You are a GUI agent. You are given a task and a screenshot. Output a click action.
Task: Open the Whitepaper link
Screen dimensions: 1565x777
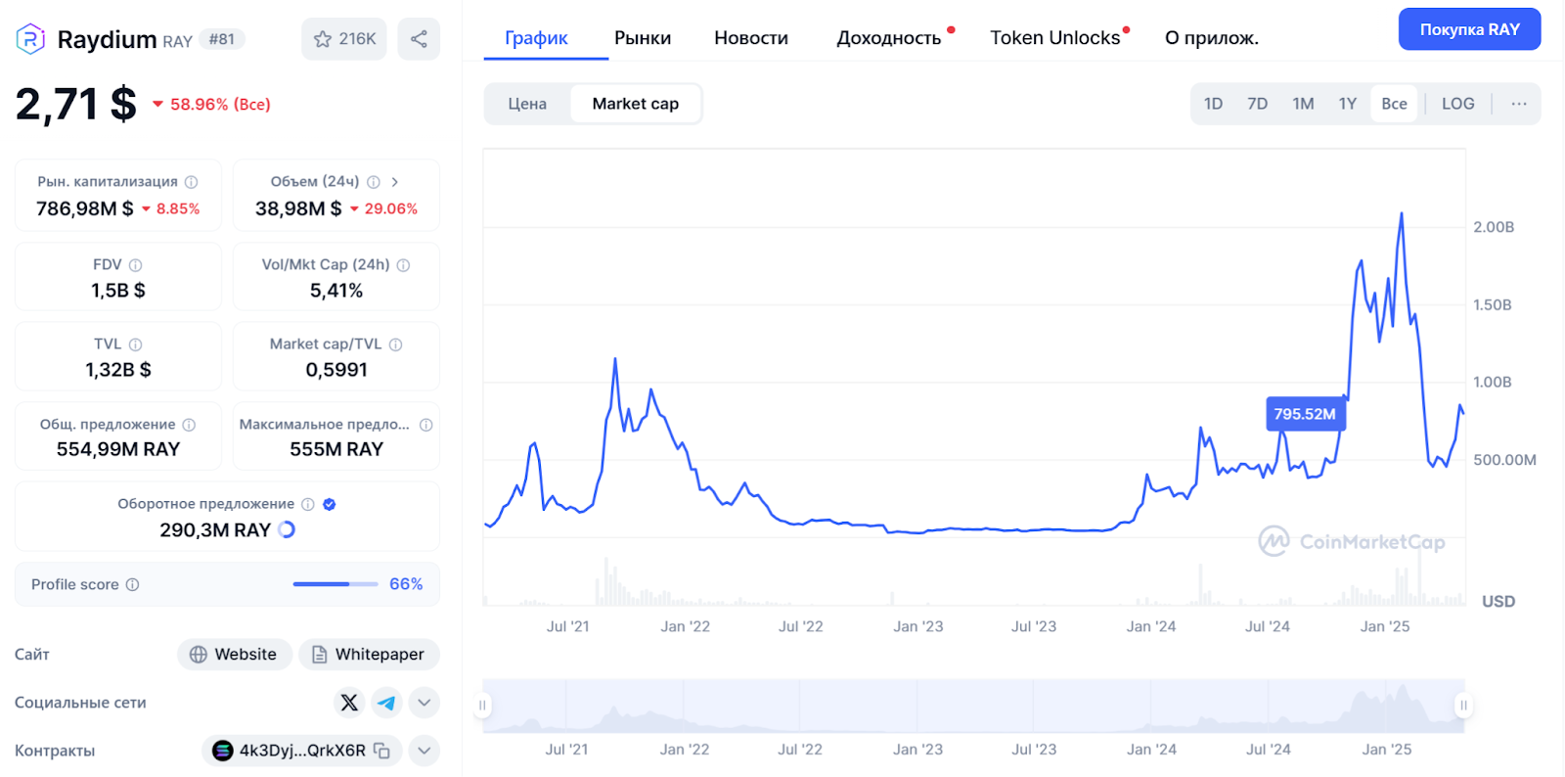(369, 655)
